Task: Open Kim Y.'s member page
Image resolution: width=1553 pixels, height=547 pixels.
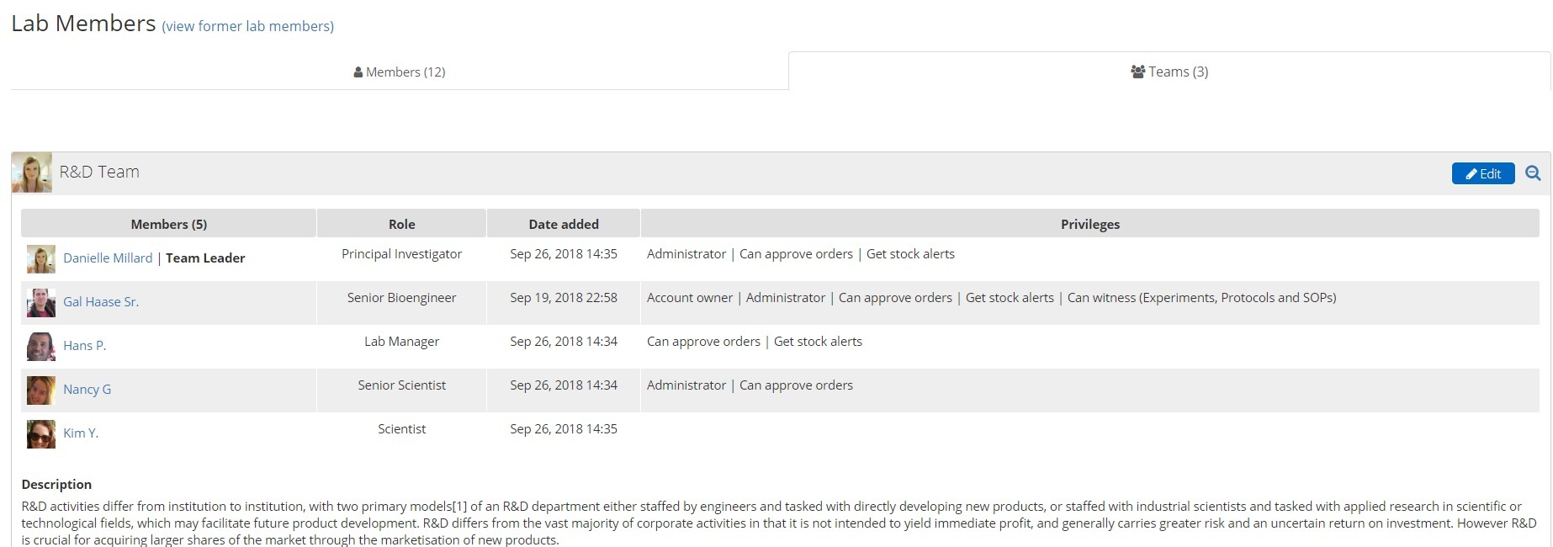Action: coord(80,433)
